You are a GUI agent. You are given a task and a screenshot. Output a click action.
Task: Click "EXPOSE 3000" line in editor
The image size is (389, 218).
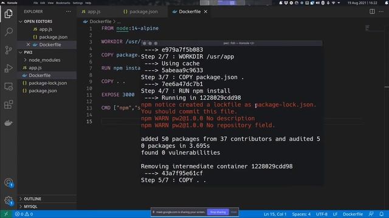pyautogui.click(x=118, y=94)
